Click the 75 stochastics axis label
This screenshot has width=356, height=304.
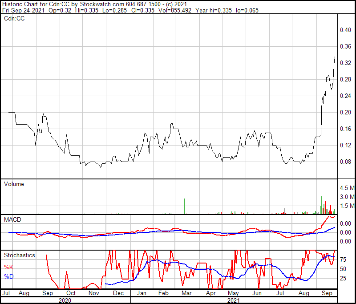pyautogui.click(x=343, y=260)
